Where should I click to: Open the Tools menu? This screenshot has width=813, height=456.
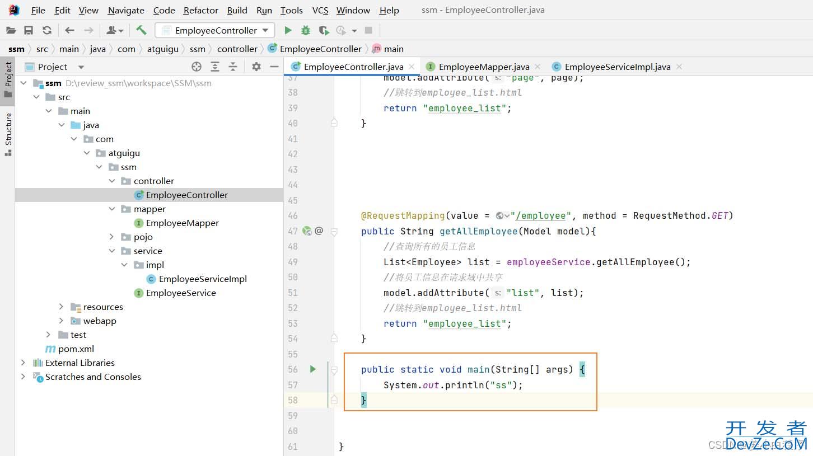(292, 10)
